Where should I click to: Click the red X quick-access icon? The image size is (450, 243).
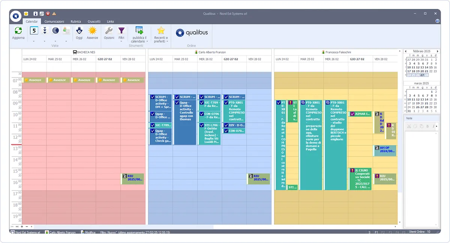point(48,14)
